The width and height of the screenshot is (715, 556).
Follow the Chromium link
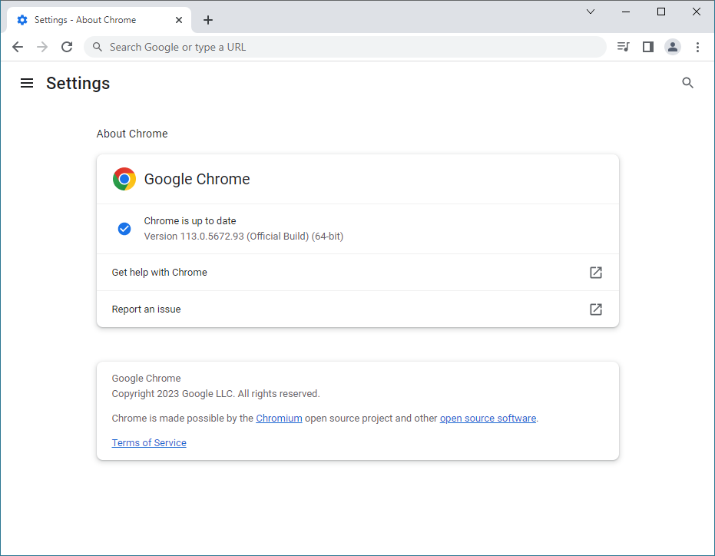pos(279,419)
